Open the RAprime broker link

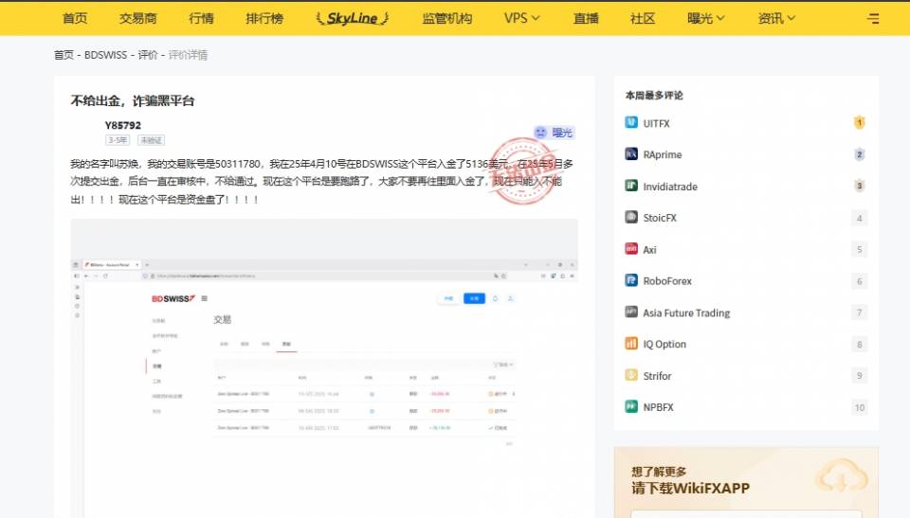pyautogui.click(x=663, y=155)
